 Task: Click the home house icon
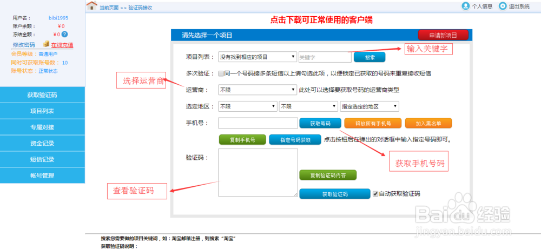point(92,5)
